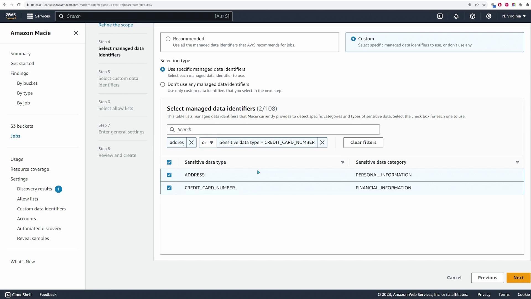The image size is (531, 299).
Task: Open the help question mark menu
Action: 472,16
